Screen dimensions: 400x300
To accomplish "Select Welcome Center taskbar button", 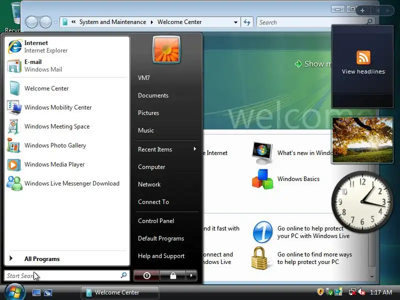I will [x=120, y=292].
